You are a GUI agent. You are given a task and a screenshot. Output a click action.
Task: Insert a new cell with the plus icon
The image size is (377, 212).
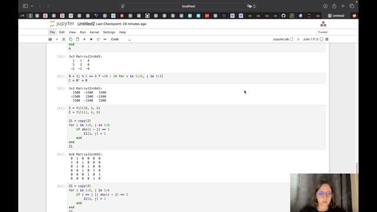tap(57, 39)
